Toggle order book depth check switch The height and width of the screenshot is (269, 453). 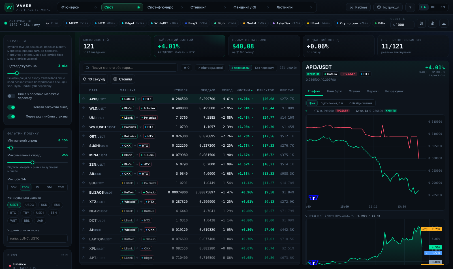pos(11,117)
